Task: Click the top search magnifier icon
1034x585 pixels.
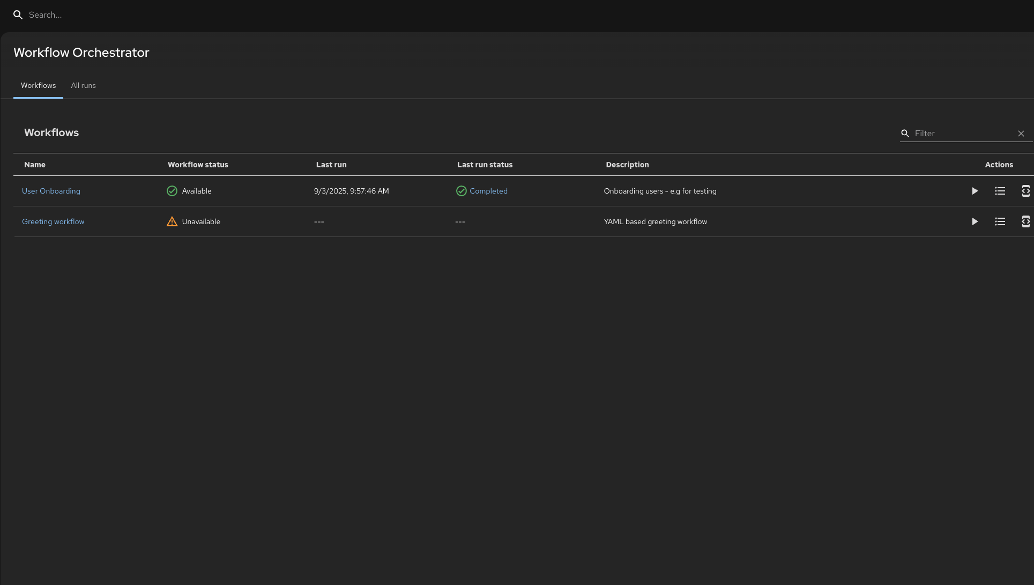Action: click(18, 15)
